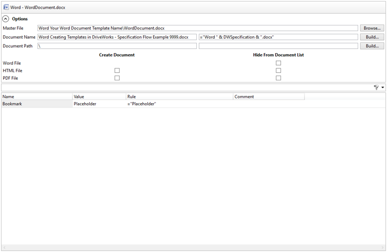
Task: Click the horizontal scrollbar right arrow
Action: (383, 248)
